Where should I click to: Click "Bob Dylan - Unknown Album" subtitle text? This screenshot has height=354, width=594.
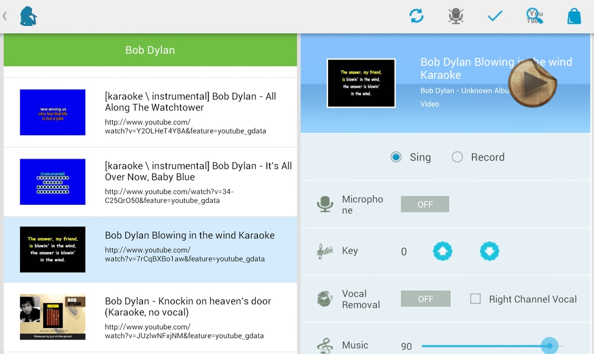coord(465,90)
